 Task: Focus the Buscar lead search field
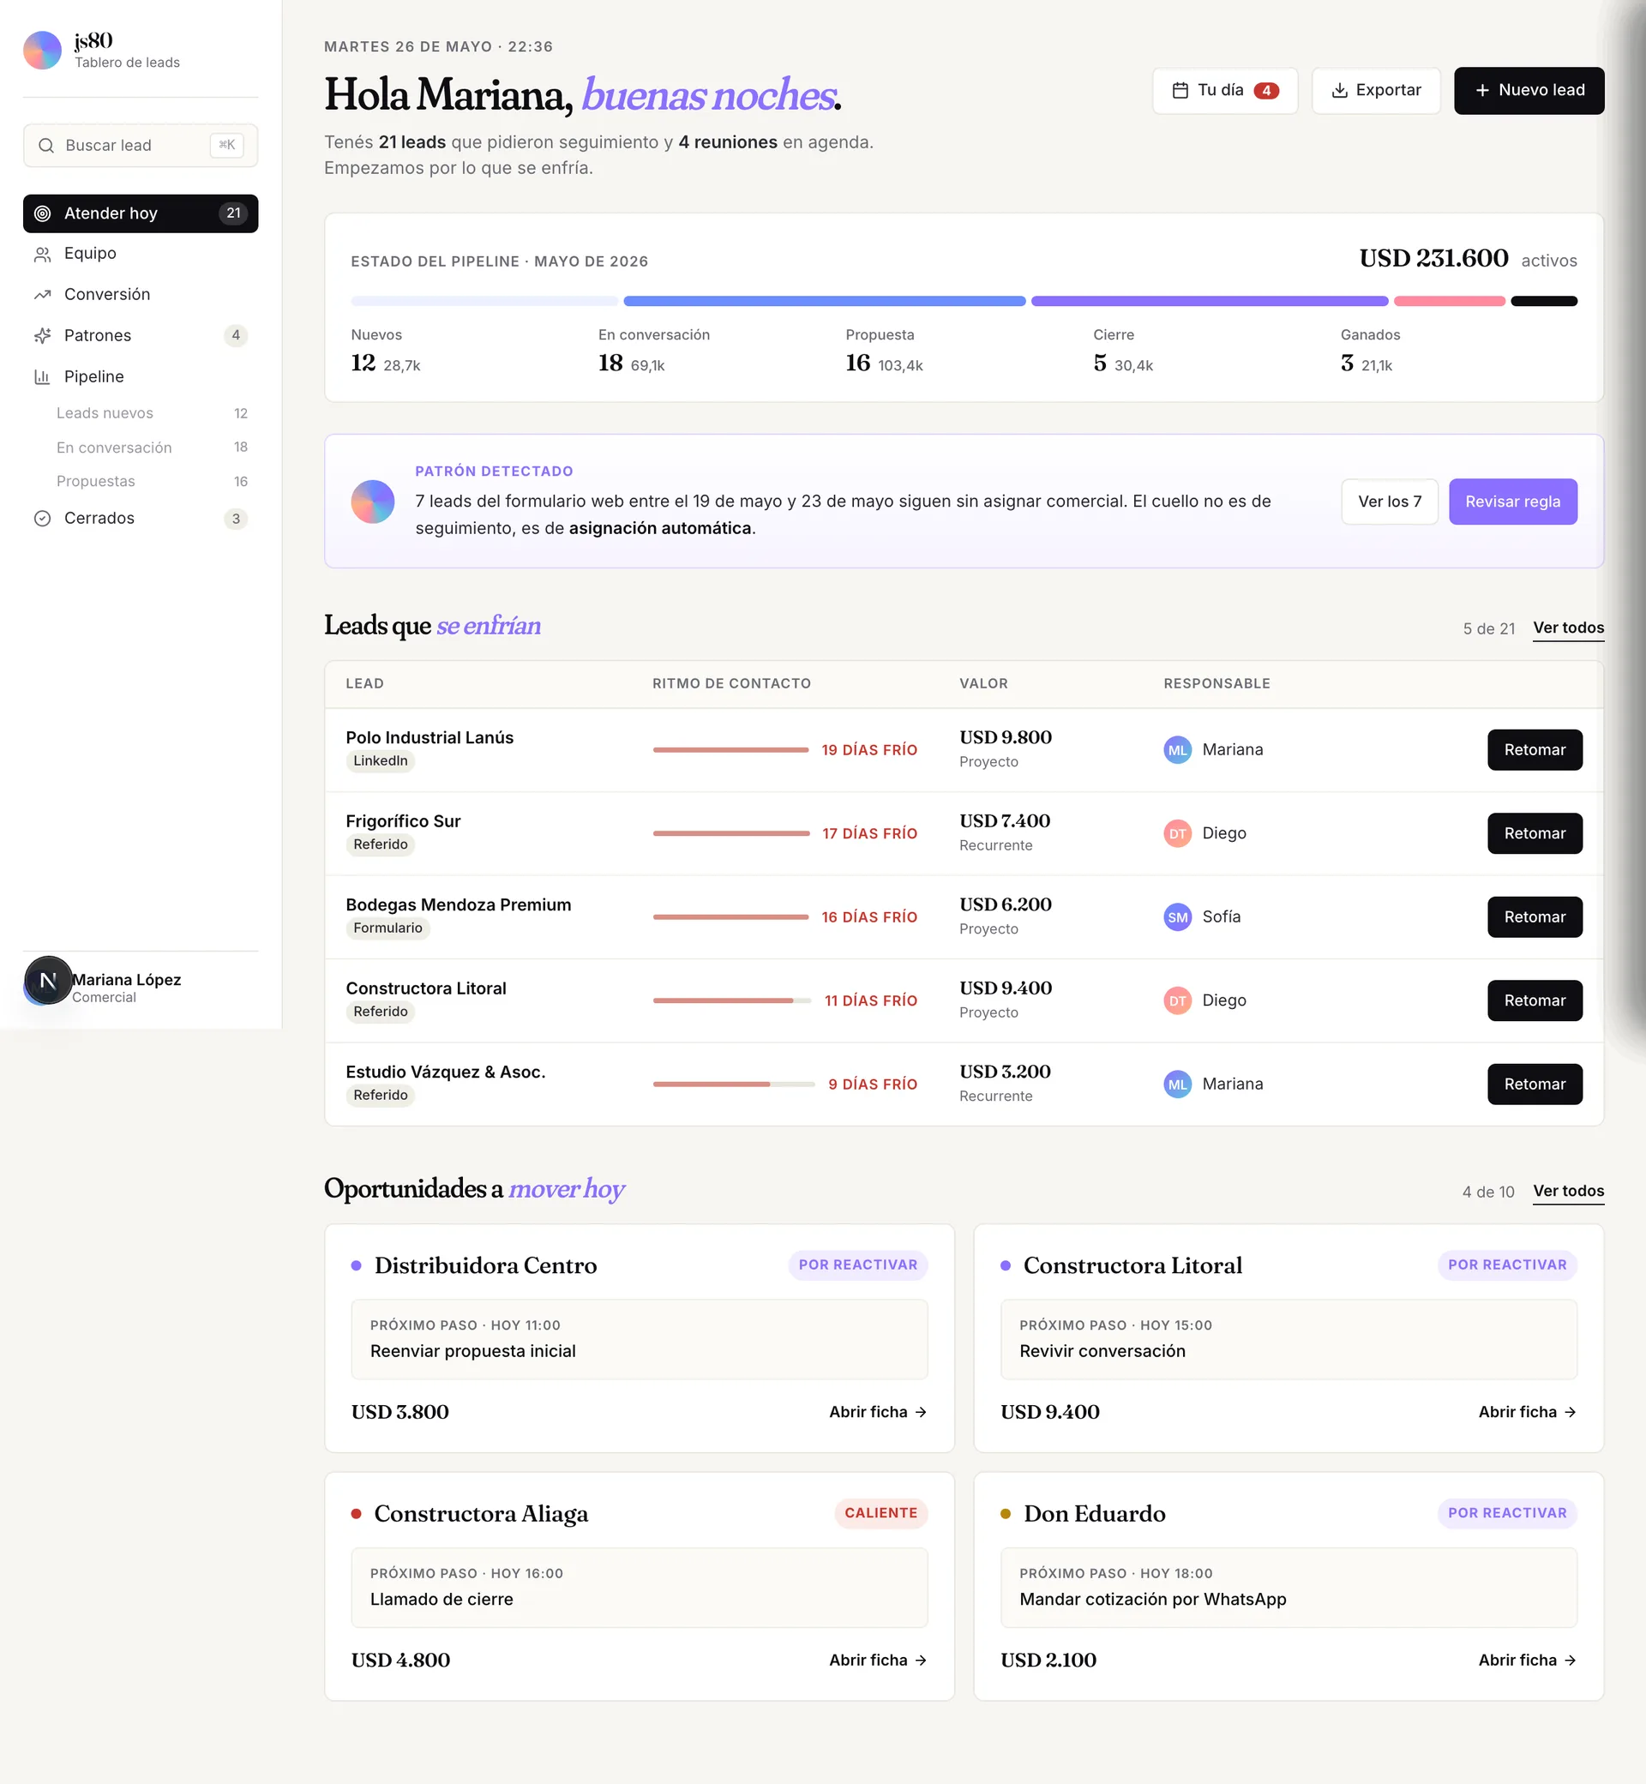[x=141, y=146]
